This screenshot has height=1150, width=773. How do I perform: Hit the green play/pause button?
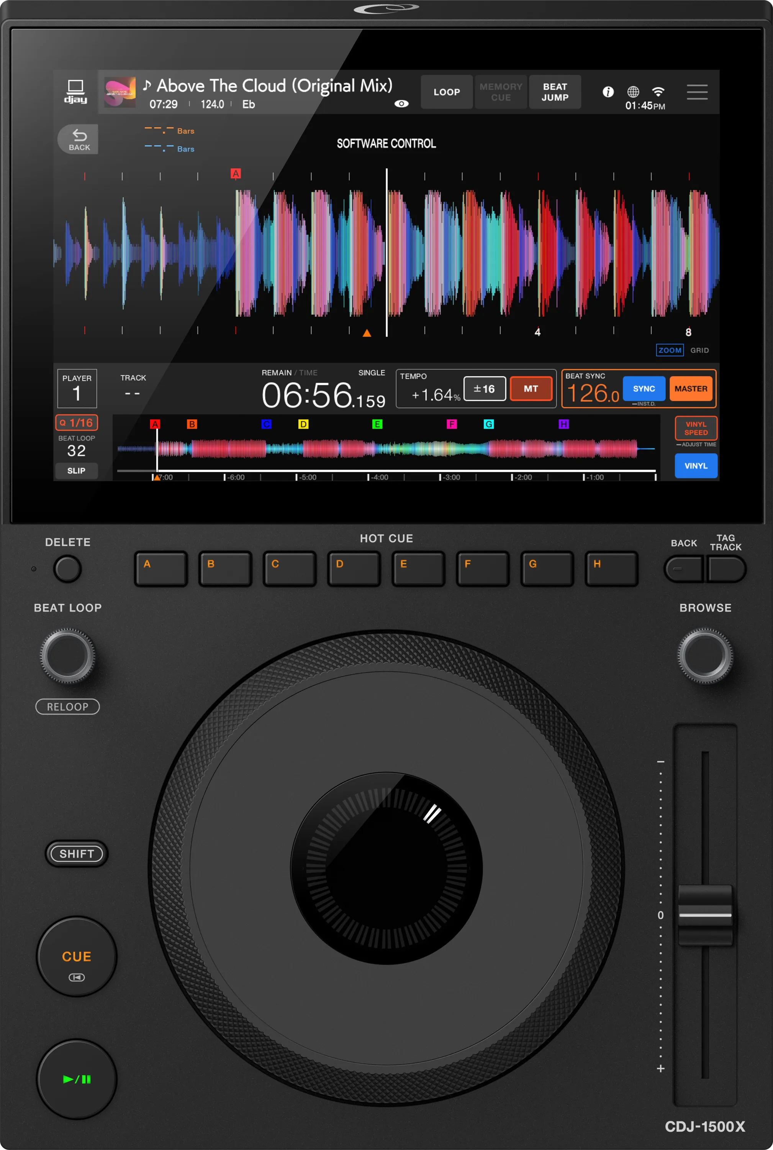click(x=77, y=1079)
